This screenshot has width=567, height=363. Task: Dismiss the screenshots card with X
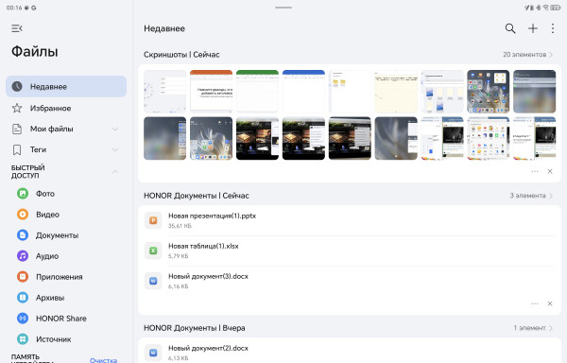[550, 171]
